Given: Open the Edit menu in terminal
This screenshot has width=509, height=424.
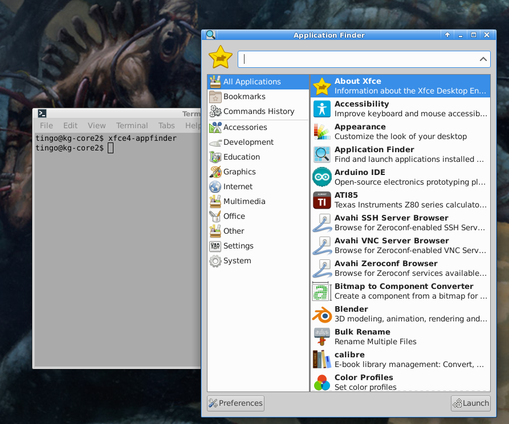Looking at the screenshot, I should click(70, 125).
